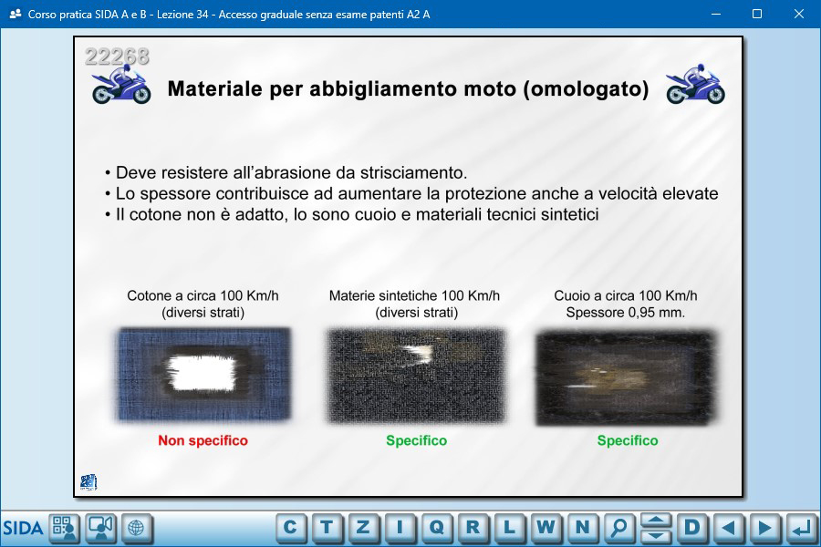
Task: Click the globe web icon
Action: tap(137, 528)
